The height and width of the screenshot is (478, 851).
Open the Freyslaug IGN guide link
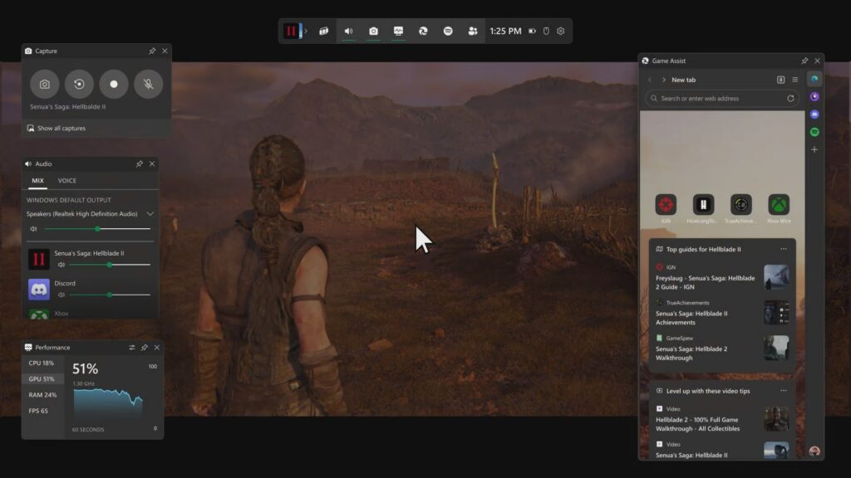tap(705, 283)
